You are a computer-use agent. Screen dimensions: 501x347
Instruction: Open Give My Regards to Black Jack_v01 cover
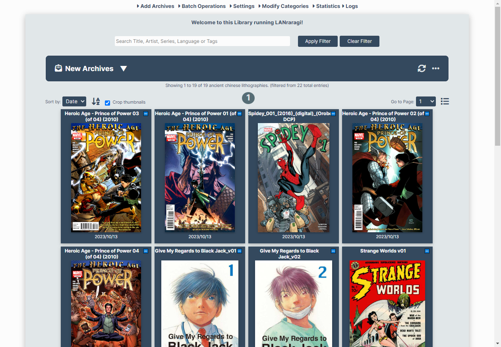click(x=200, y=304)
